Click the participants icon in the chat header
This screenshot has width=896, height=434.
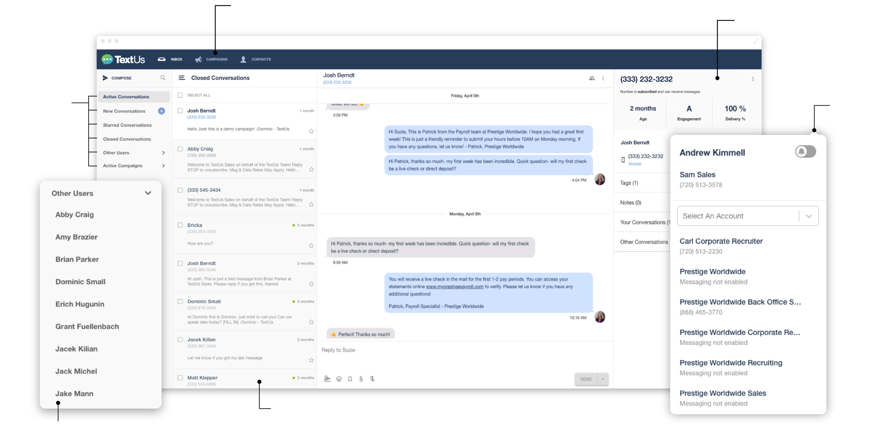[592, 78]
